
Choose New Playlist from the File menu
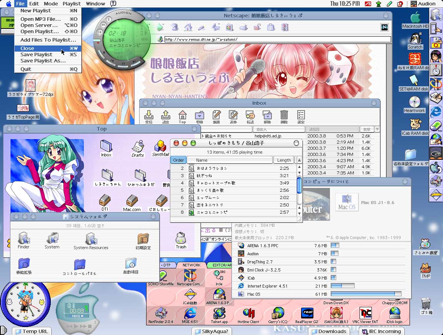click(x=48, y=10)
